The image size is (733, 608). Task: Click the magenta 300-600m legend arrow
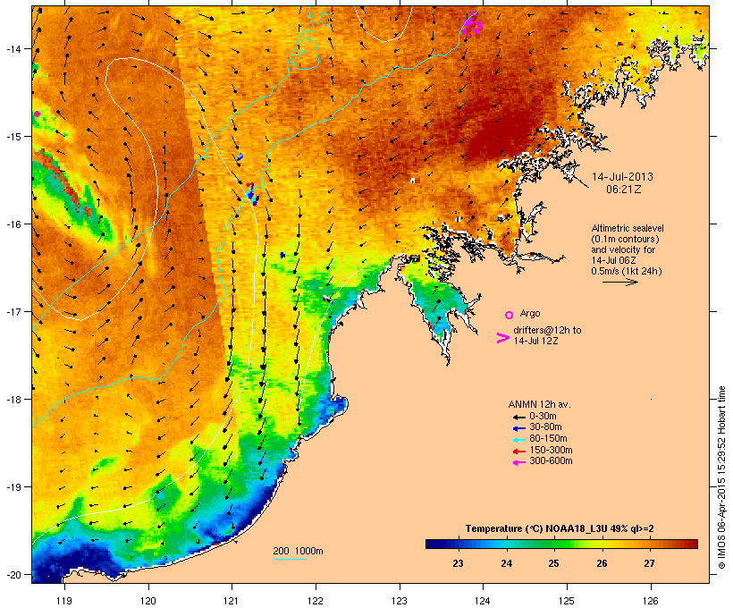518,462
